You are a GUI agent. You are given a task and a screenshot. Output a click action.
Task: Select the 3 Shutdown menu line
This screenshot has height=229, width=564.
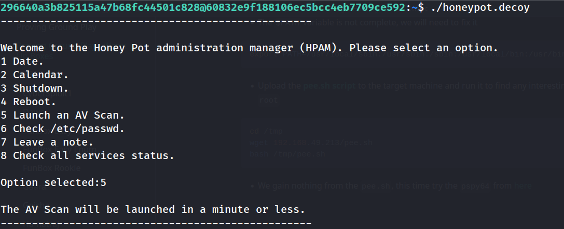35,88
